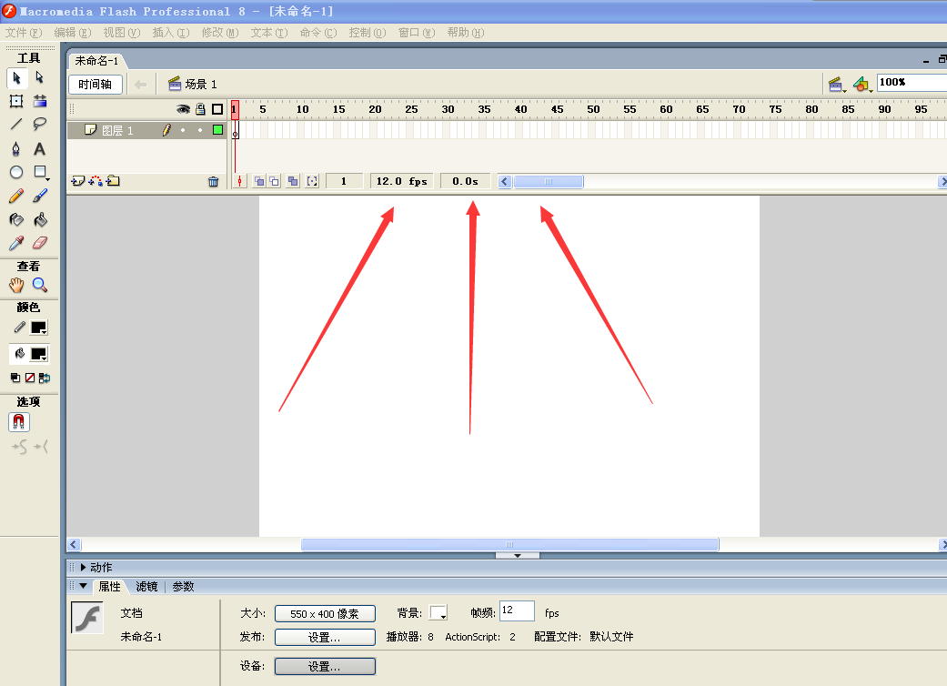Activate the Eraser tool
Viewport: 947px width, 686px height.
[x=40, y=243]
